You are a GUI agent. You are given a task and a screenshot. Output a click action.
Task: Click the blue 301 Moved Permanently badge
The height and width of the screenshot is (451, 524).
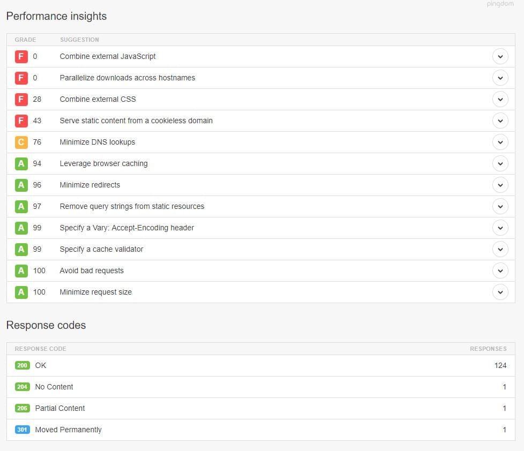coord(23,430)
